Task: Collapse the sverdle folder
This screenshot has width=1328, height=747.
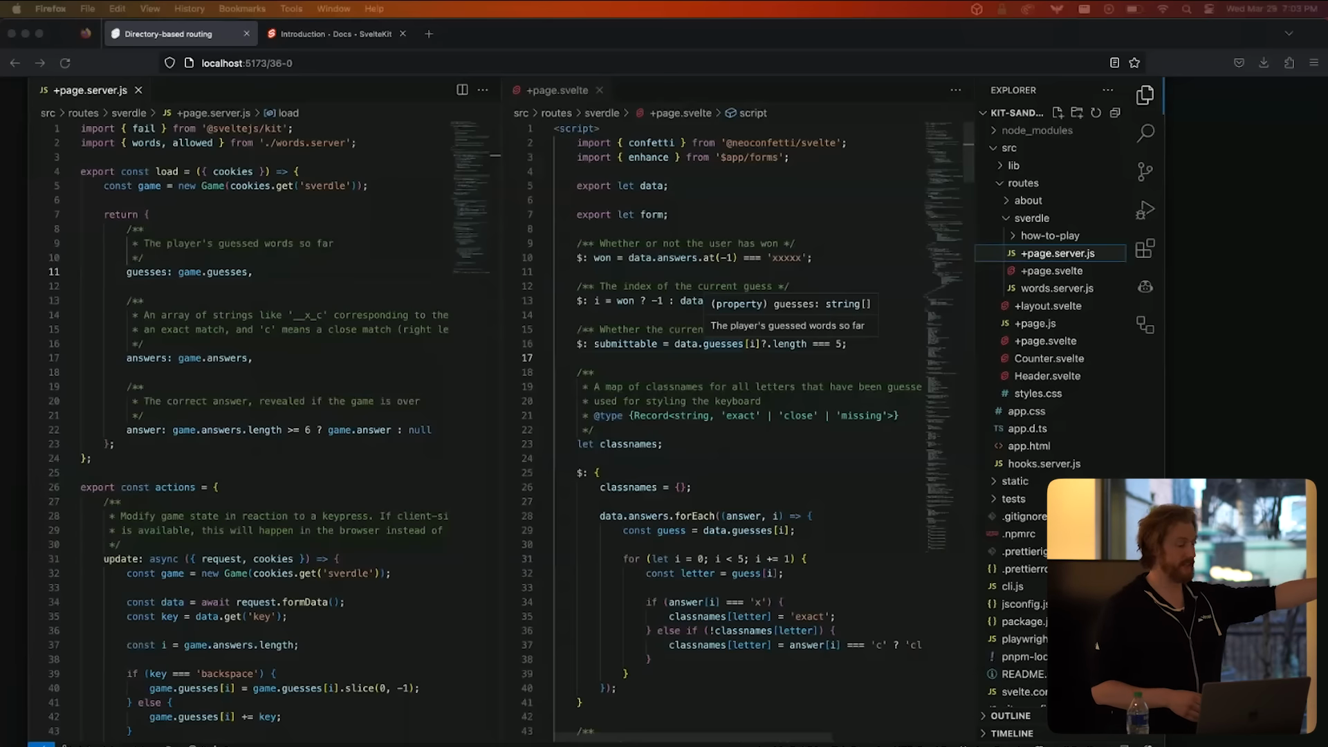Action: (x=1031, y=218)
